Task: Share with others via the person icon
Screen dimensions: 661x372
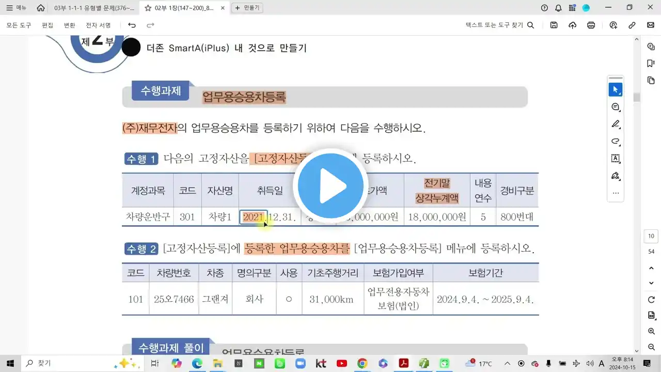Action: (613, 25)
